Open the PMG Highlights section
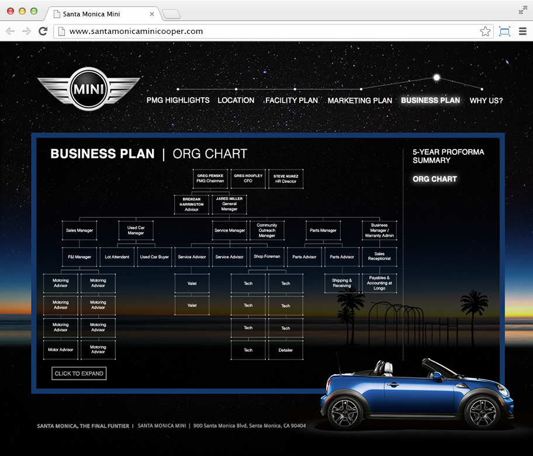 pyautogui.click(x=178, y=101)
